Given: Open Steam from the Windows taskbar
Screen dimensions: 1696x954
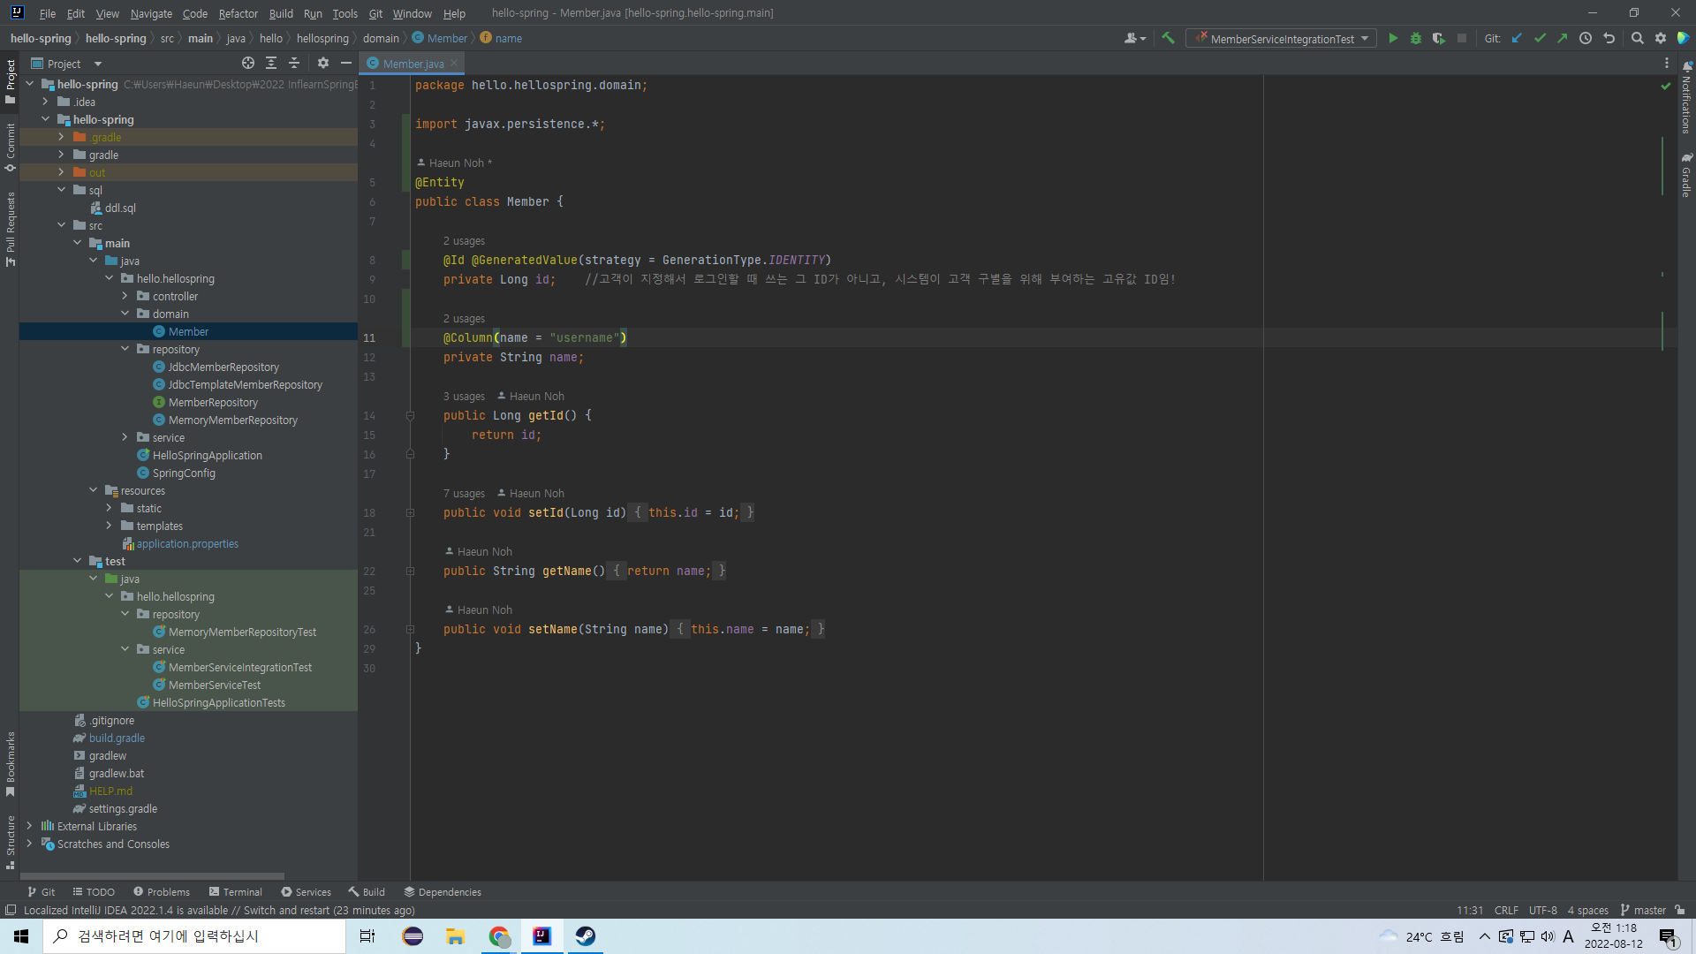Looking at the screenshot, I should 585,936.
